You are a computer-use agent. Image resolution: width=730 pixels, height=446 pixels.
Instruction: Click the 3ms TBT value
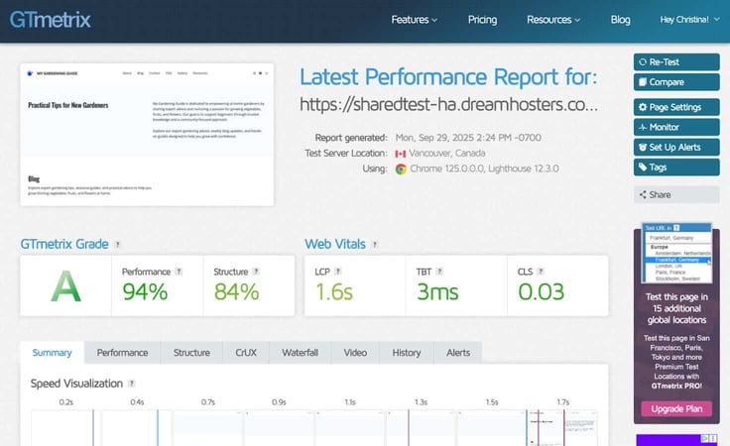437,292
